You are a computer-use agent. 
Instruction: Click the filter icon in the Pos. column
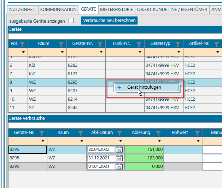pos(22,44)
